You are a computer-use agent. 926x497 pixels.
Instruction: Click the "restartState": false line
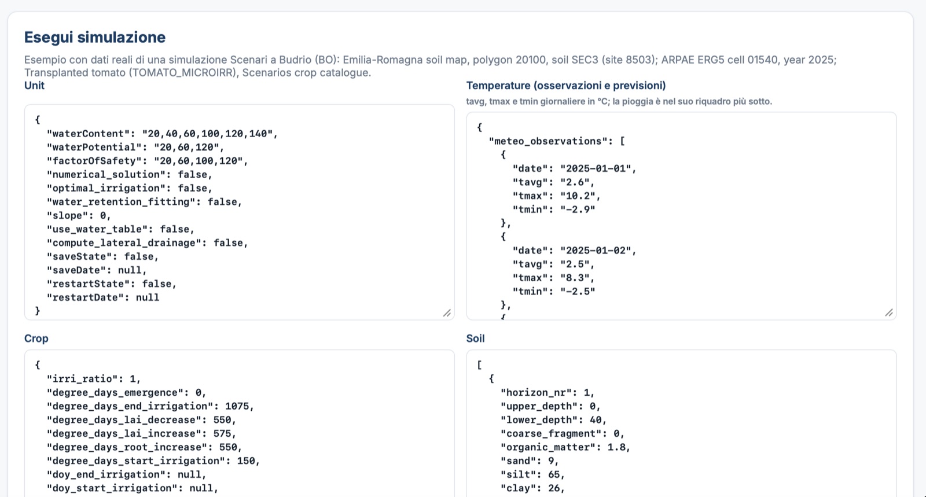coord(111,284)
